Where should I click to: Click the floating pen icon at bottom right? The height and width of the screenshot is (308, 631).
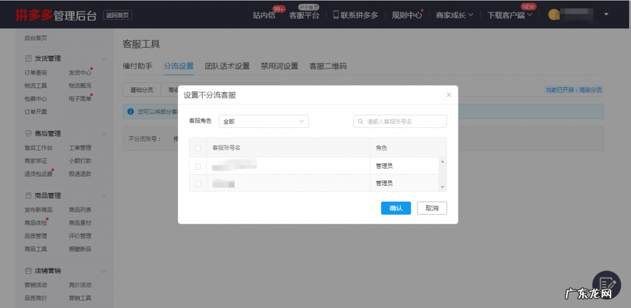606,284
